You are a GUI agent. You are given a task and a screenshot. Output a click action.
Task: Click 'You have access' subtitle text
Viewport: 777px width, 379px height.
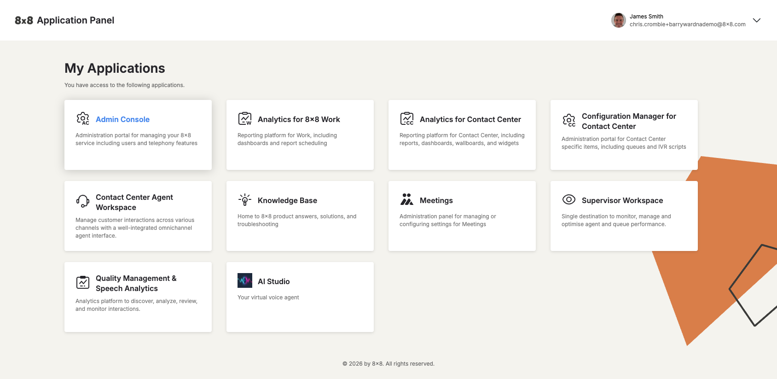124,85
